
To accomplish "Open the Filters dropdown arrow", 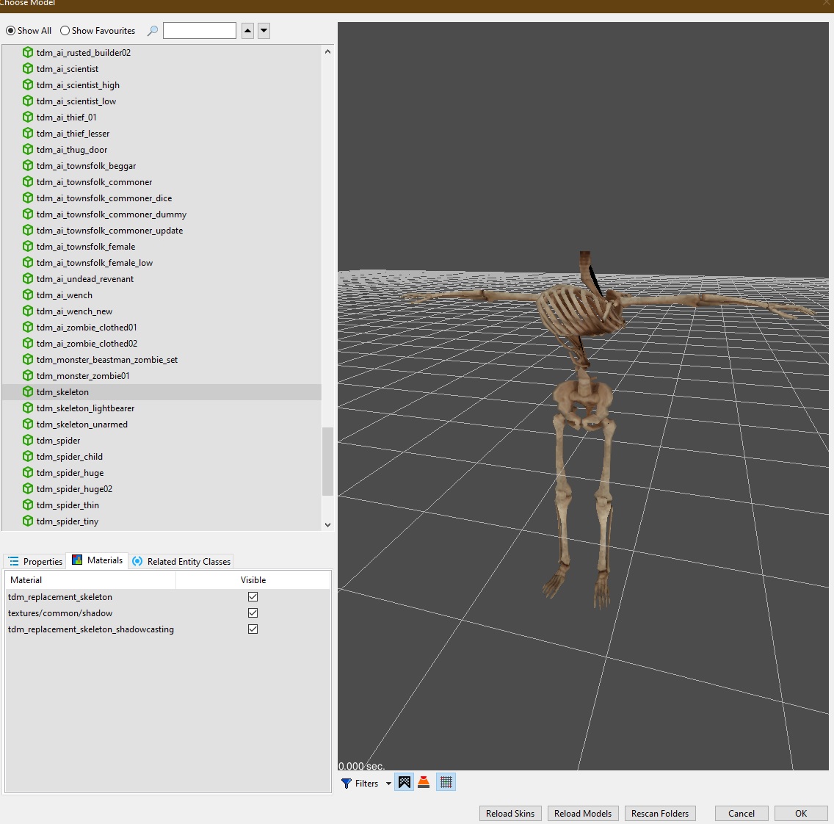I will [388, 784].
